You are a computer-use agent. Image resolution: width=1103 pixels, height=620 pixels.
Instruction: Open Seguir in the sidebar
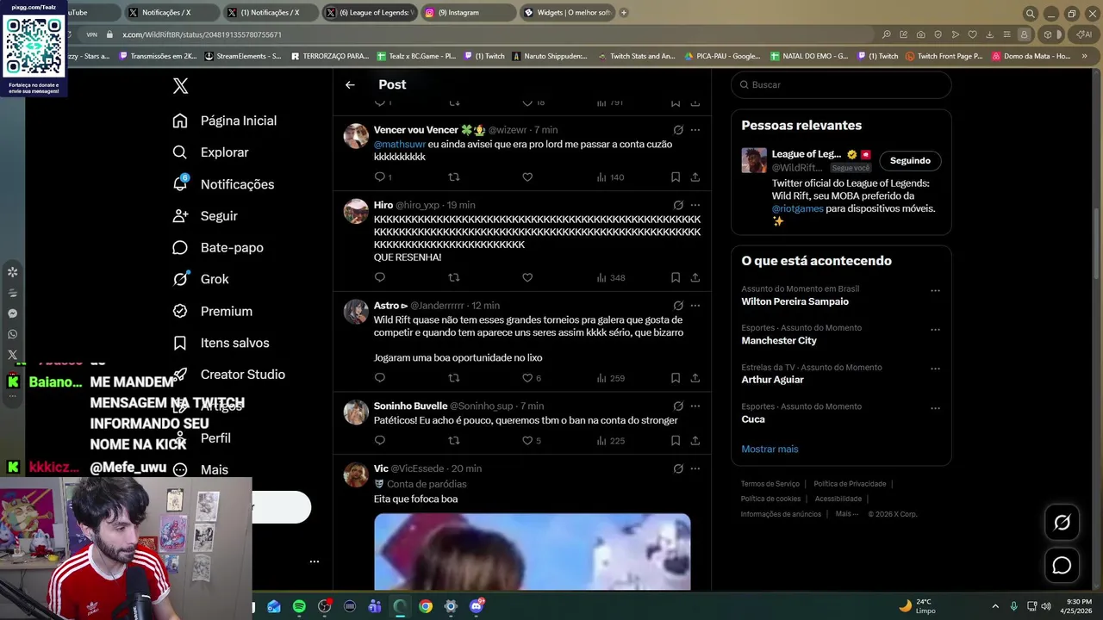coord(205,216)
